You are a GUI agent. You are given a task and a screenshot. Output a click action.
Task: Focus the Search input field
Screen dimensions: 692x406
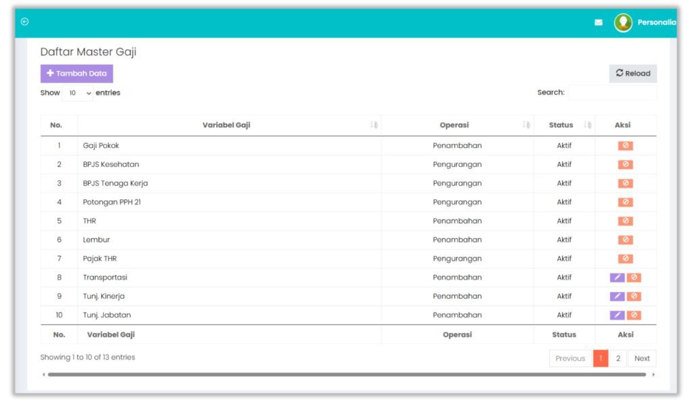612,93
